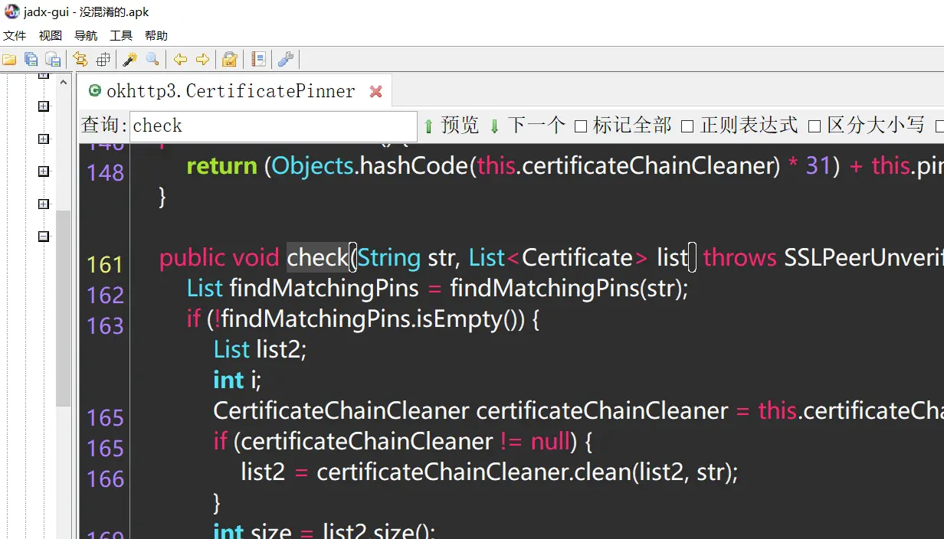Viewport: 944px width, 539px height.
Task: Navigate forward with the right arrow
Action: point(202,59)
